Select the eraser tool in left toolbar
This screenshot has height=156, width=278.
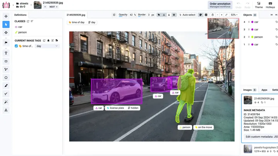pos(6,94)
